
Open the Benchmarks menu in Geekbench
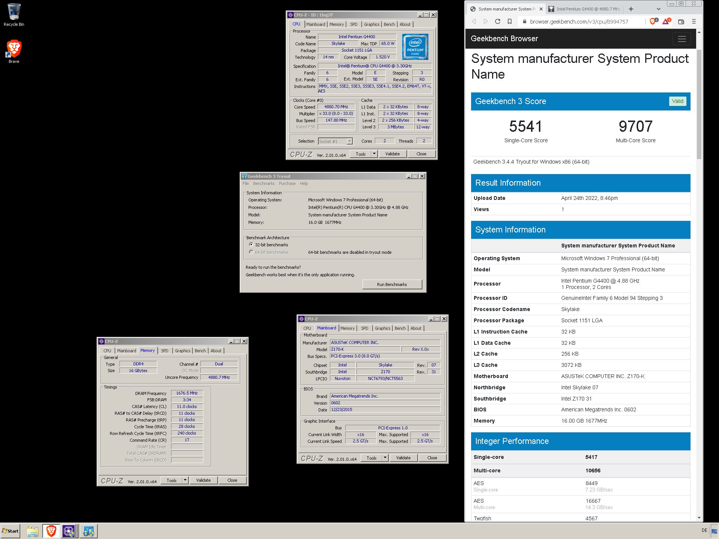264,183
